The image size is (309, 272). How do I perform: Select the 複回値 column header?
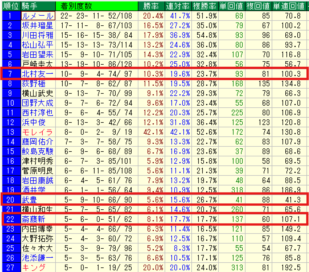tap(258, 6)
